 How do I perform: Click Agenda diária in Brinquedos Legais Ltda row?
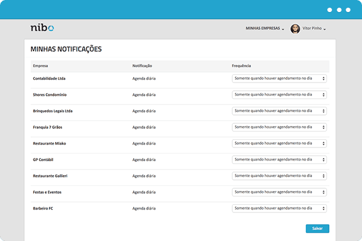(x=144, y=111)
